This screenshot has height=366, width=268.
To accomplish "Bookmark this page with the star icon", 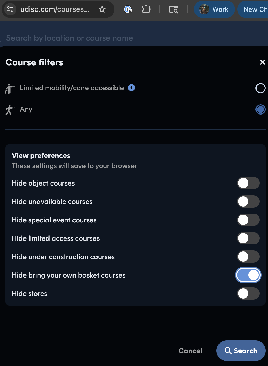I will [x=102, y=9].
